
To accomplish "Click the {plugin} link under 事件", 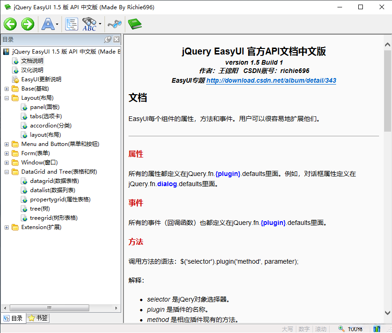I will coord(273,223).
